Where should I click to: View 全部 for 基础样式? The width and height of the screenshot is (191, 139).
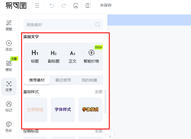[x=99, y=92]
